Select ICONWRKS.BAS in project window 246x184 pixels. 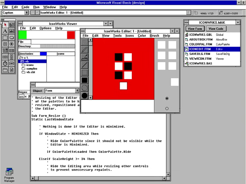click(212, 63)
